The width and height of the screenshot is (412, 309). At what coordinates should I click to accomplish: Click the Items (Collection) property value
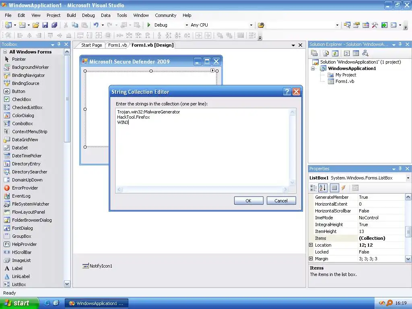[381, 238]
